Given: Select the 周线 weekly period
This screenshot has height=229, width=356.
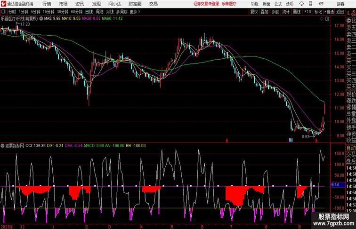Looking at the screenshot, I should (x=99, y=12).
